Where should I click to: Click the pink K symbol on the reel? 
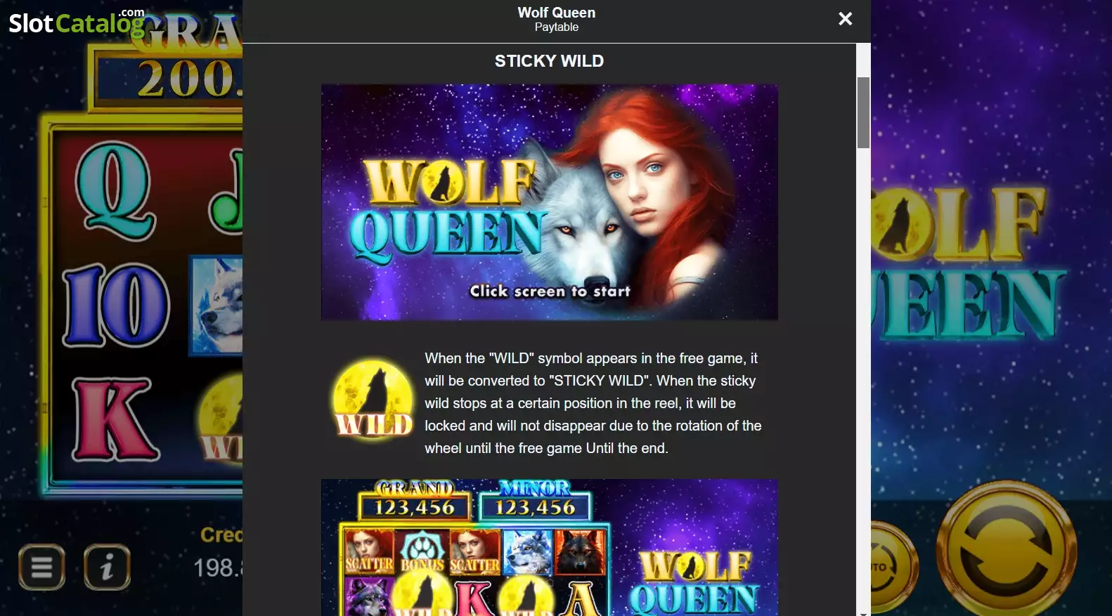click(x=115, y=419)
